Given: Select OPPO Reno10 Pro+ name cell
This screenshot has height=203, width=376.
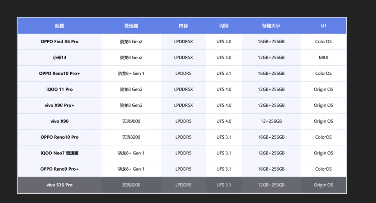Looking at the screenshot, I should (59, 73).
